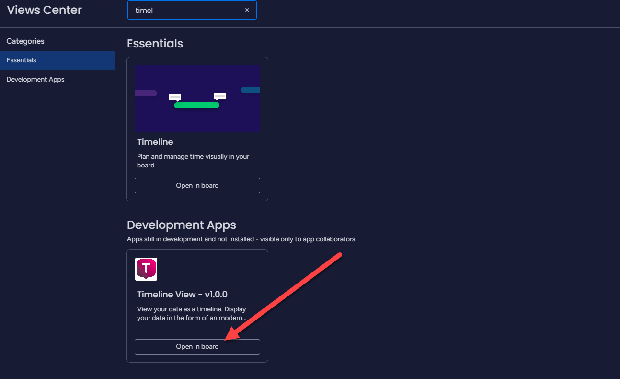Click the purple bar at preview's left edge
Screen dimensions: 620x379
click(x=146, y=93)
